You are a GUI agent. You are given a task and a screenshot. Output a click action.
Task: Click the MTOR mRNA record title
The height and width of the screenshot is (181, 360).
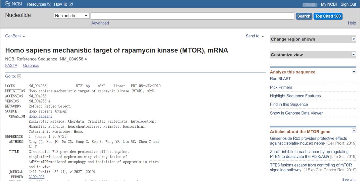click(116, 50)
